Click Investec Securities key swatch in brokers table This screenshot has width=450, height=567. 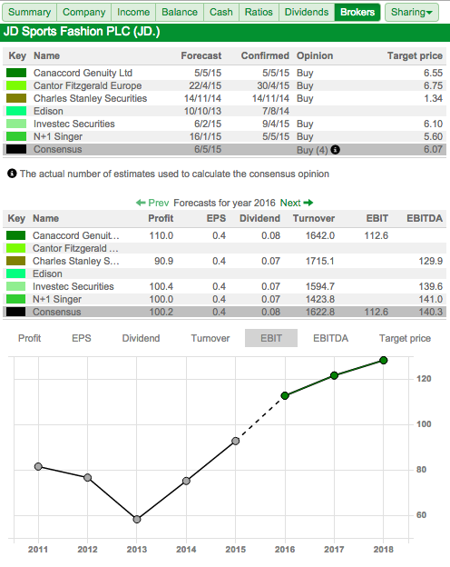click(x=16, y=124)
